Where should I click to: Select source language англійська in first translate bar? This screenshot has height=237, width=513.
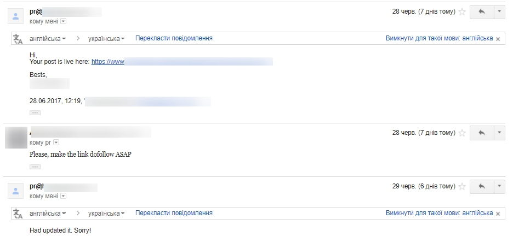48,39
